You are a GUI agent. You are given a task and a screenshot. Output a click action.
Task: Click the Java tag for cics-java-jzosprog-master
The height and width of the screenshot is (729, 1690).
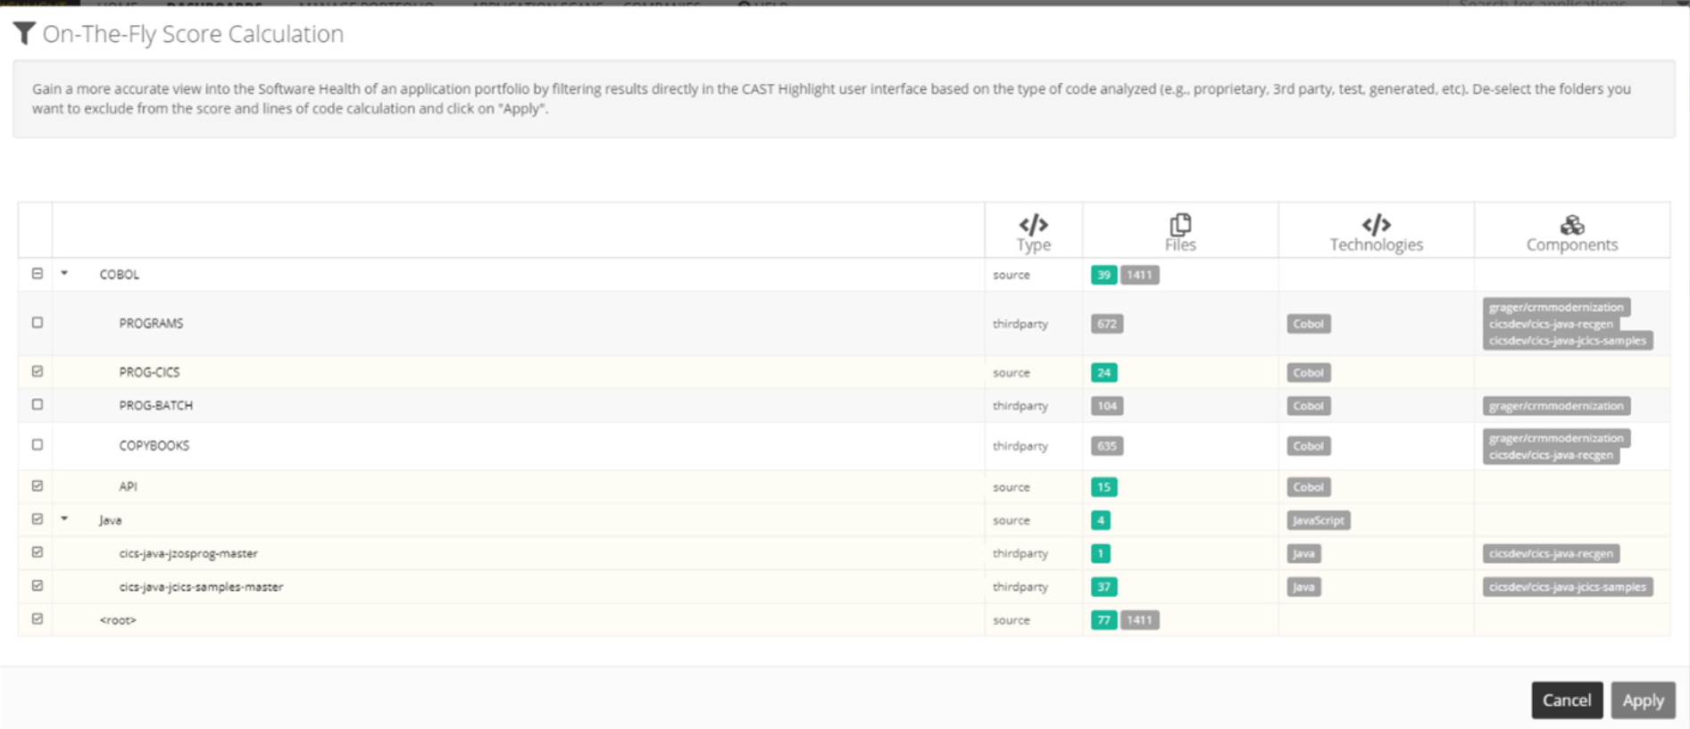(x=1303, y=554)
